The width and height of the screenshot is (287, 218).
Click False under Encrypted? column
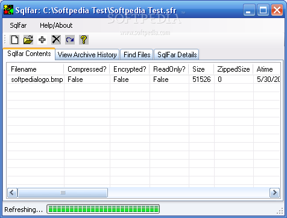(121, 79)
